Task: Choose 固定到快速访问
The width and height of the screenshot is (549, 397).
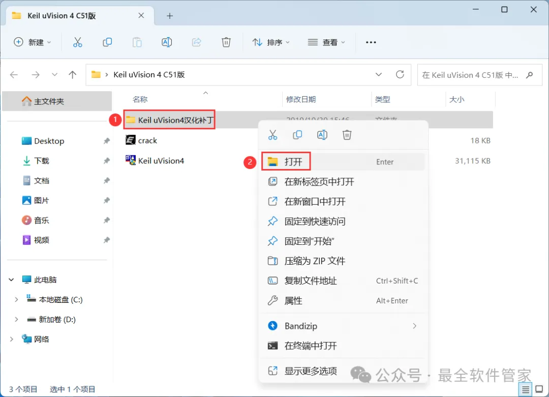Action: (343, 221)
